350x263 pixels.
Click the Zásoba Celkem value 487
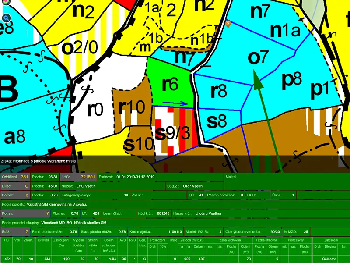201,259
